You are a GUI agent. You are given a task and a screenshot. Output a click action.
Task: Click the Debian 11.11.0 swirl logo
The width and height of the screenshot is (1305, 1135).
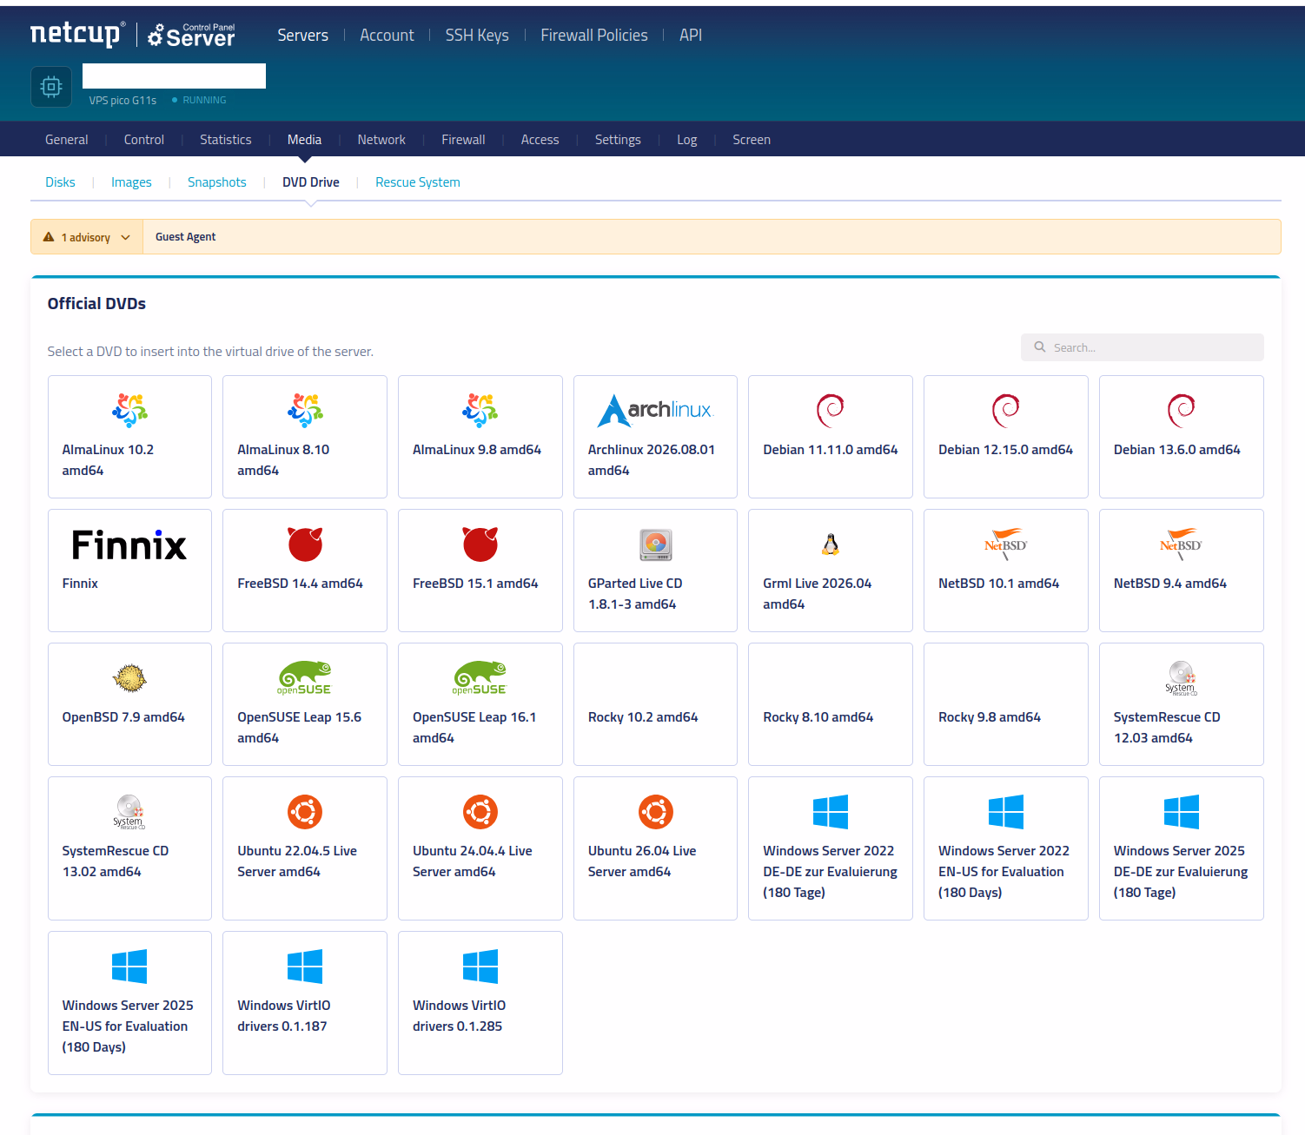coord(831,411)
